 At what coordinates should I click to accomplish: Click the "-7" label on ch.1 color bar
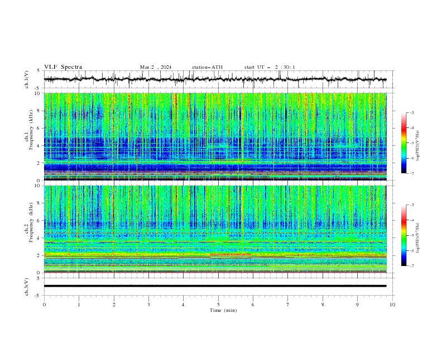(411, 174)
